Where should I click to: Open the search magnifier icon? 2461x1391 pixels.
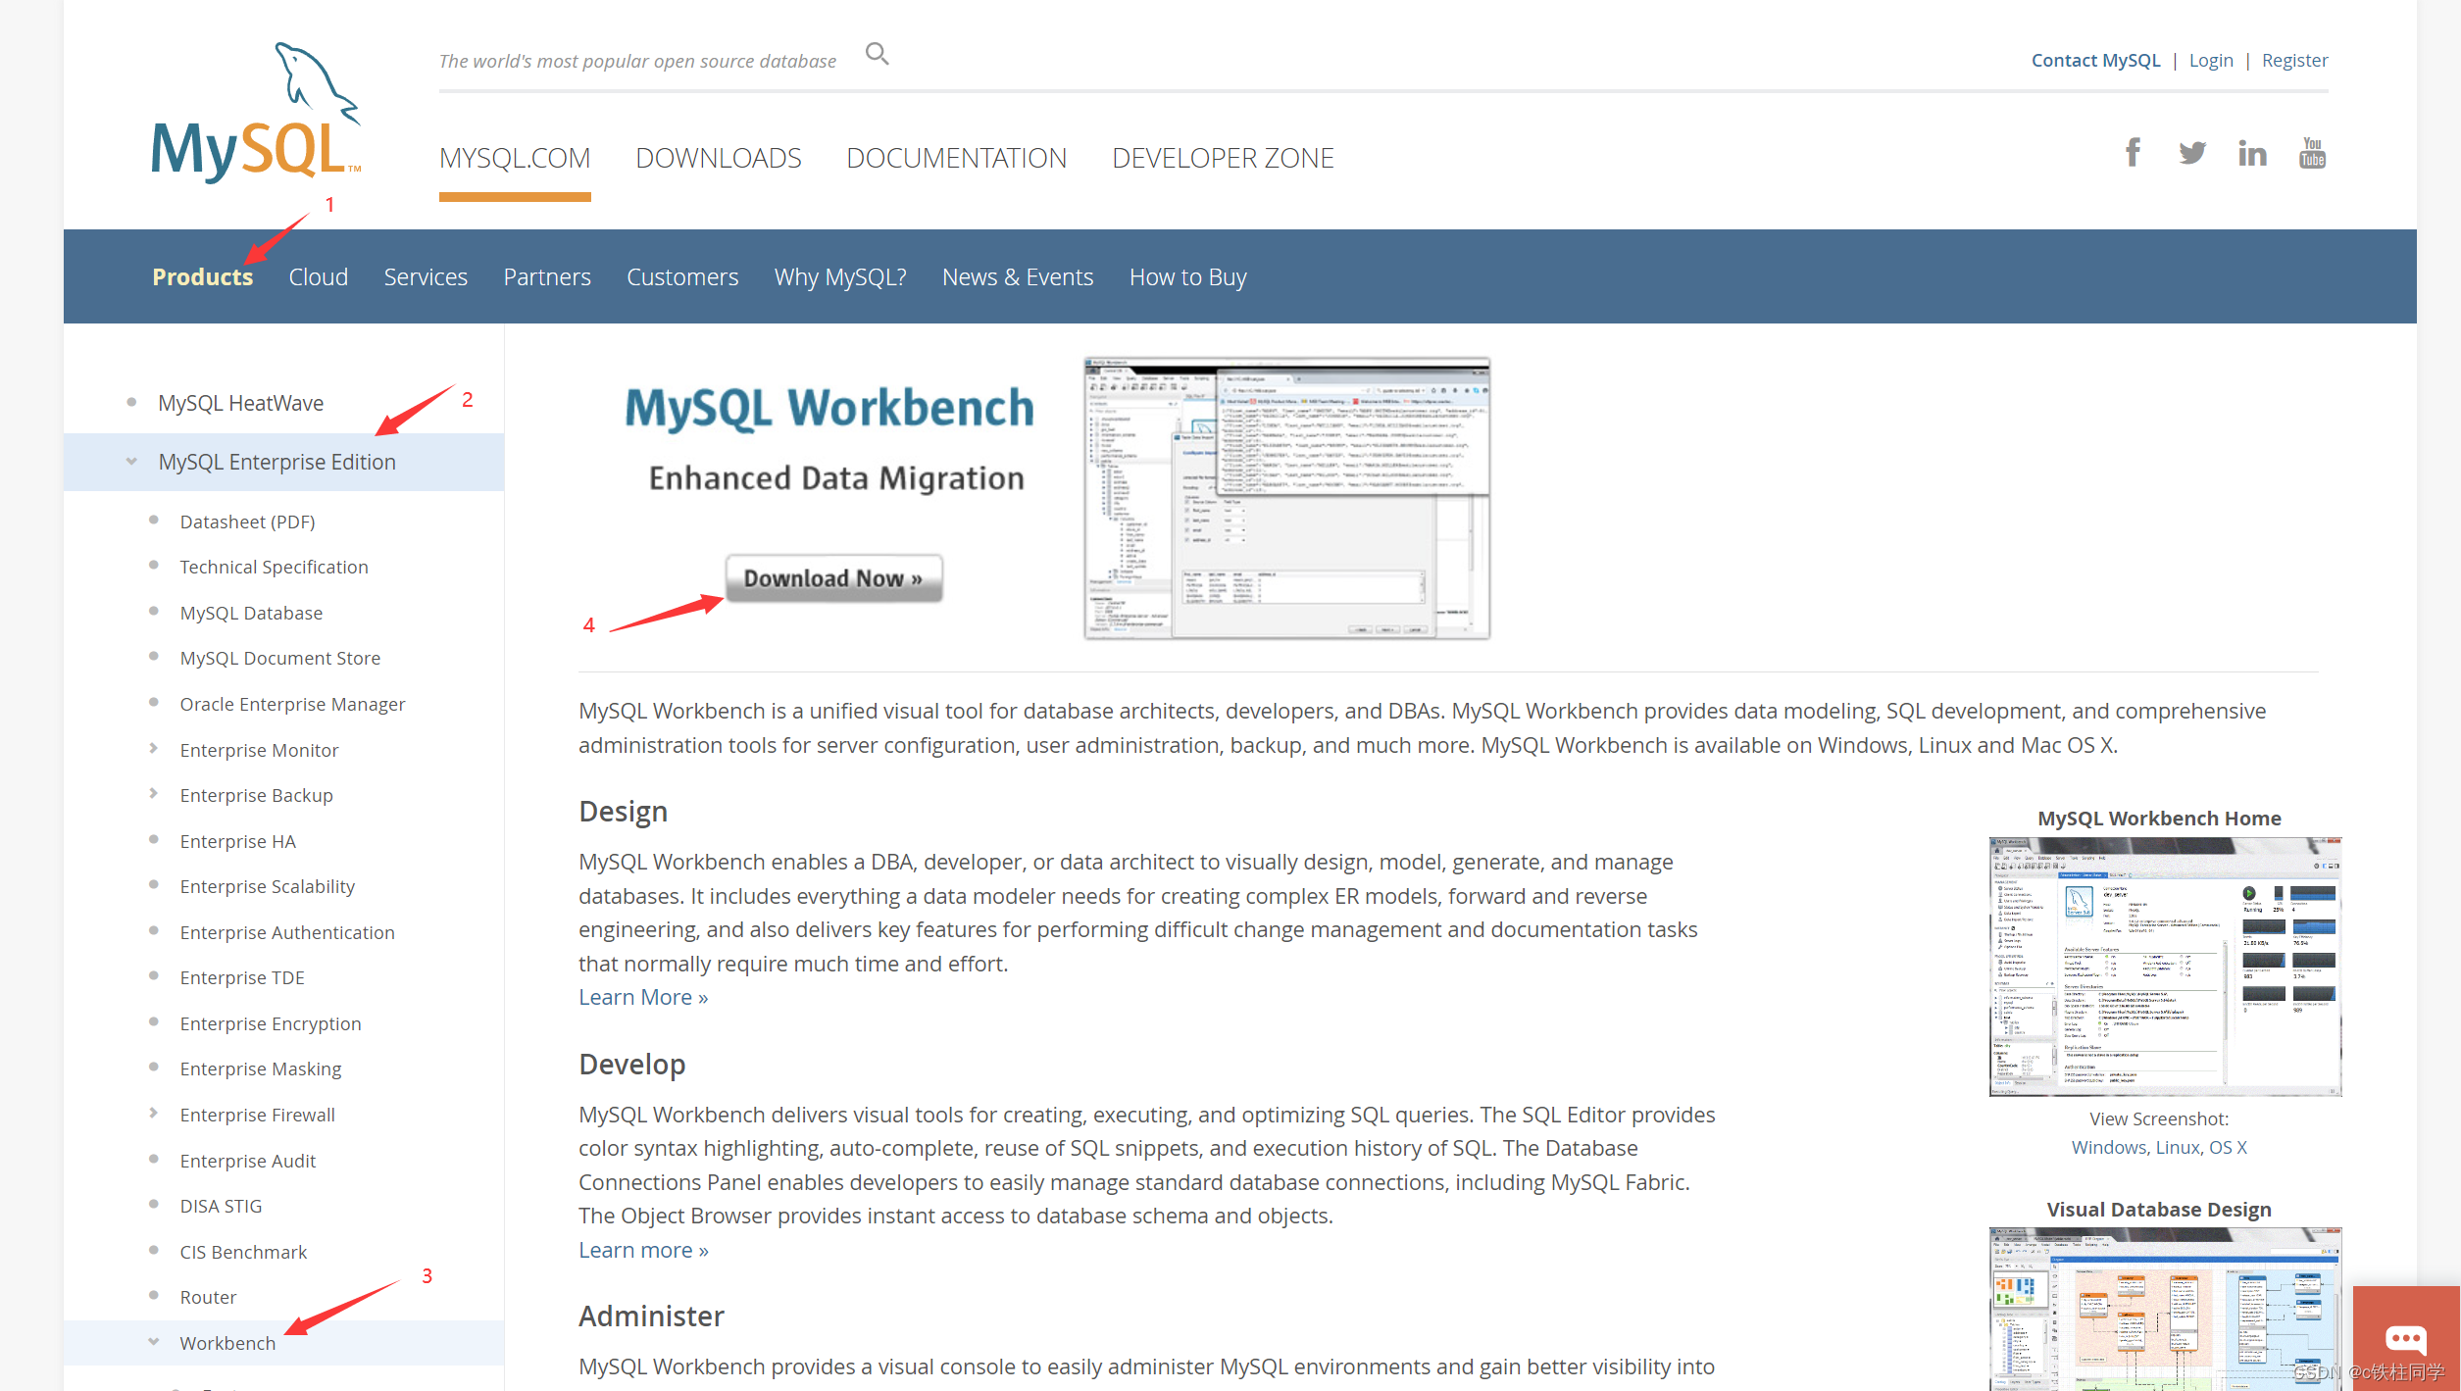(x=877, y=54)
